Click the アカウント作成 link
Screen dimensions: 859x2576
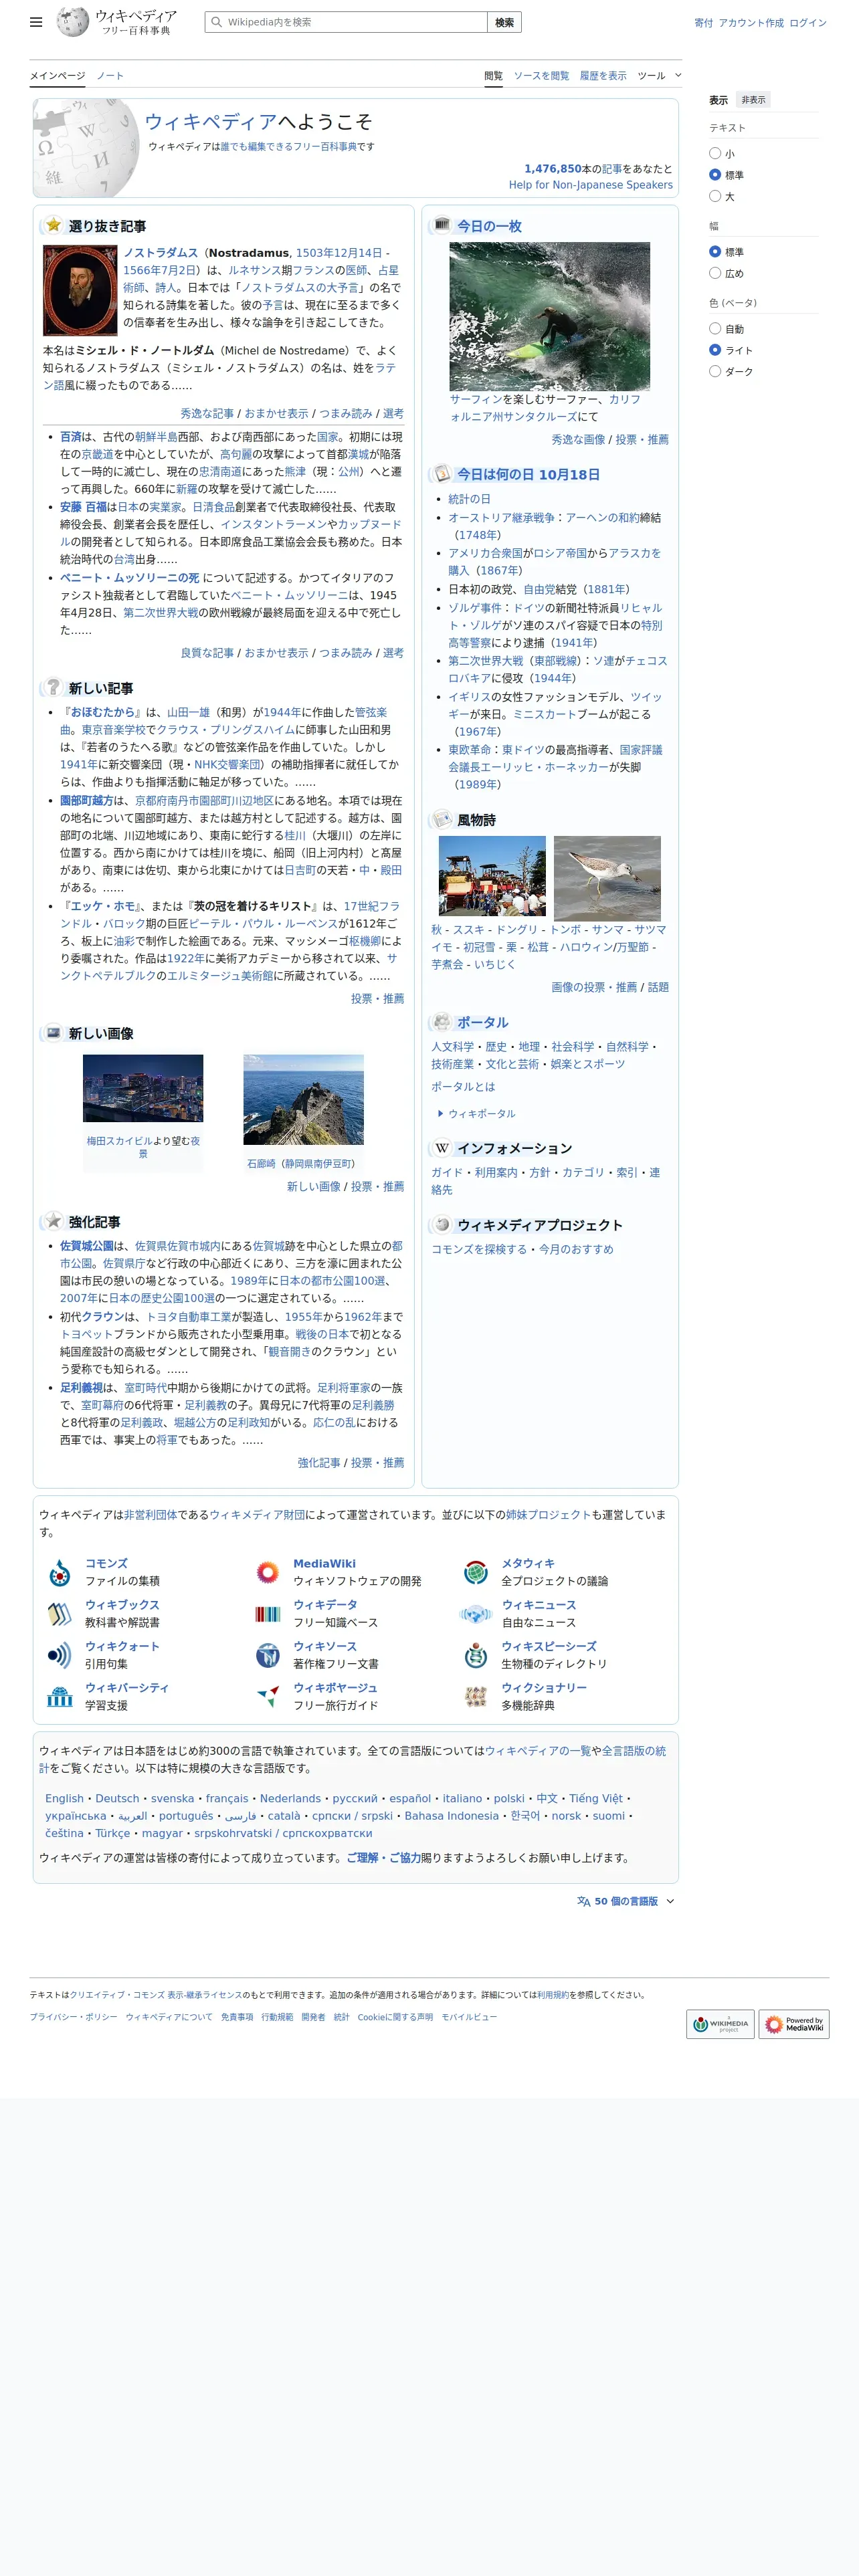pos(751,23)
